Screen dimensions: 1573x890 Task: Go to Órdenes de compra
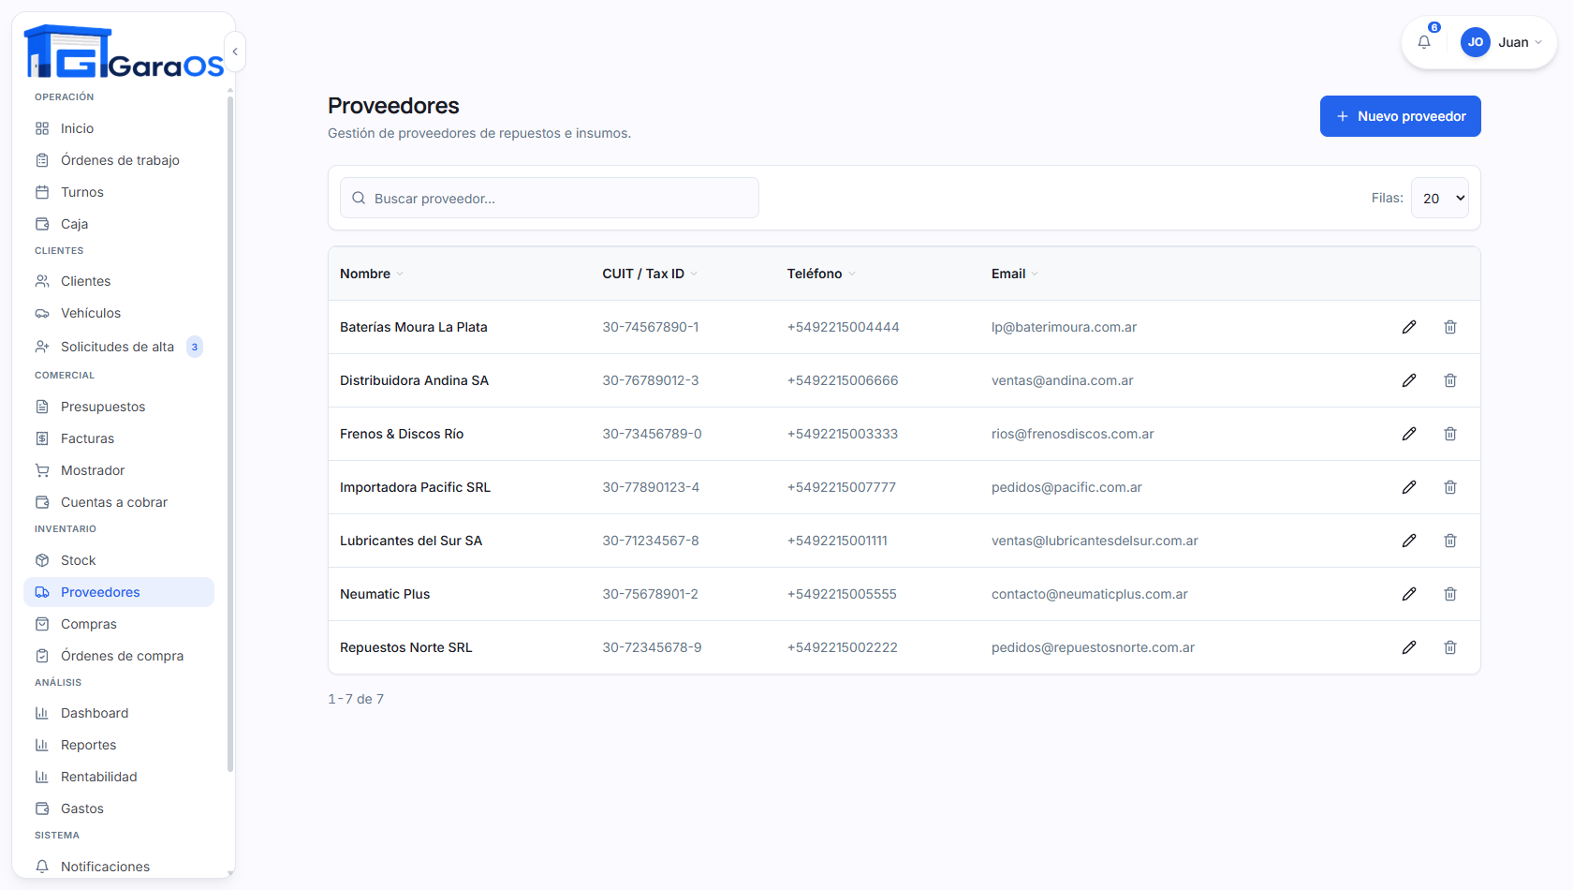119,656
